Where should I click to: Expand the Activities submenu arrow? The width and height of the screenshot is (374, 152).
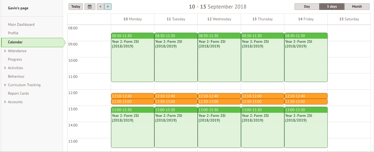coord(5,68)
